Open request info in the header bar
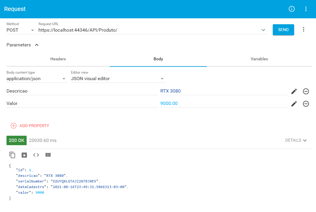 [291, 9]
